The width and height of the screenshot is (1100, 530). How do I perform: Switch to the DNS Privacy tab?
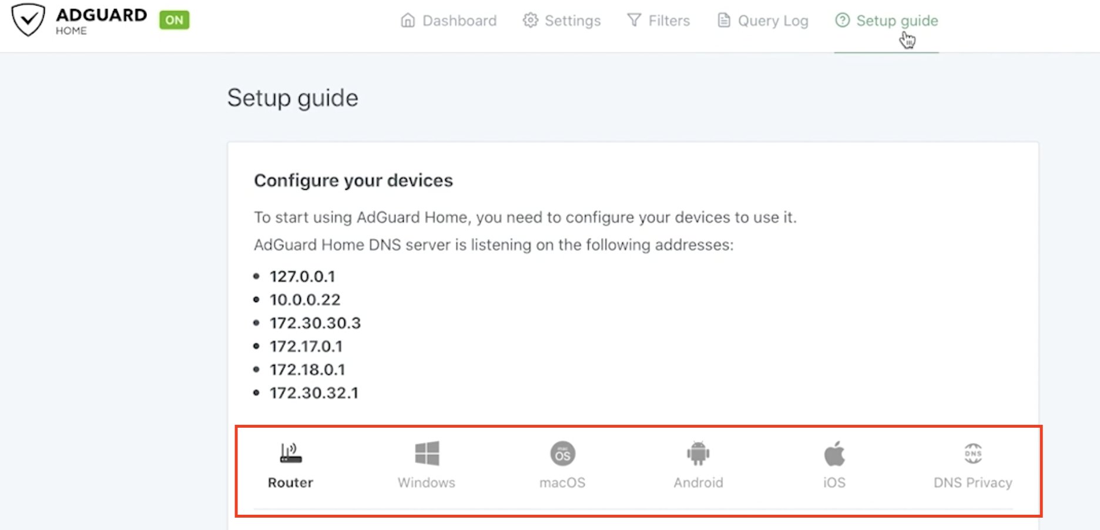(x=972, y=482)
